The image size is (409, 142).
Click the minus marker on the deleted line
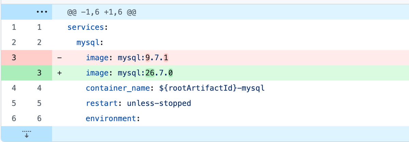59,58
